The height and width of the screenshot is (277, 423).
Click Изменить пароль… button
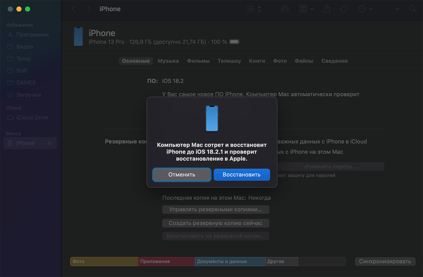[331, 167]
